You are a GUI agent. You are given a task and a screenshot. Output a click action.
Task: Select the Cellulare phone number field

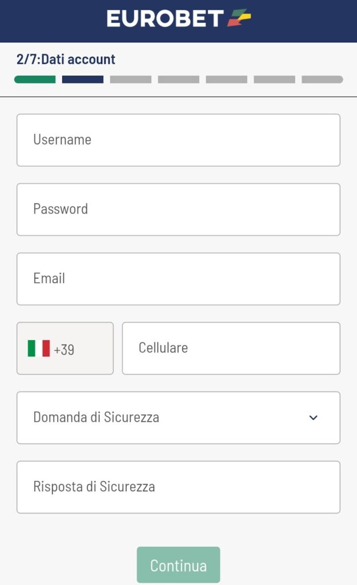(231, 348)
